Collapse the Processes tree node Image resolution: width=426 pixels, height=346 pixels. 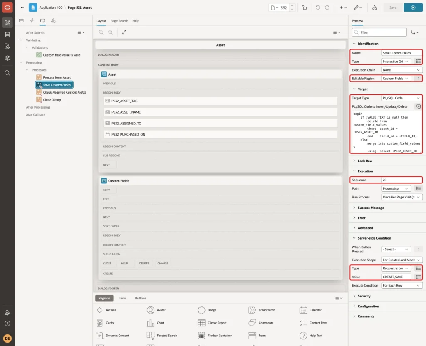pos(27,70)
